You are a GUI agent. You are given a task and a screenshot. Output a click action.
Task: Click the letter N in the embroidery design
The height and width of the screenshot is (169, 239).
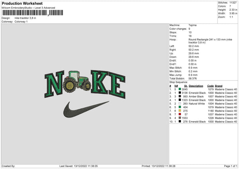pos(54,84)
